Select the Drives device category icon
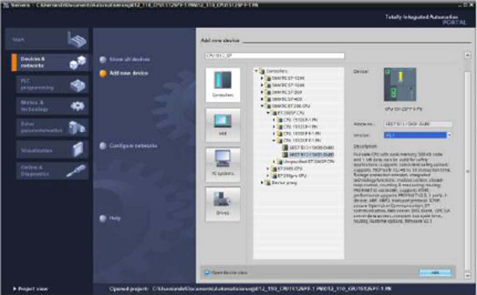Screen dimensions: 477x295 tap(223, 200)
